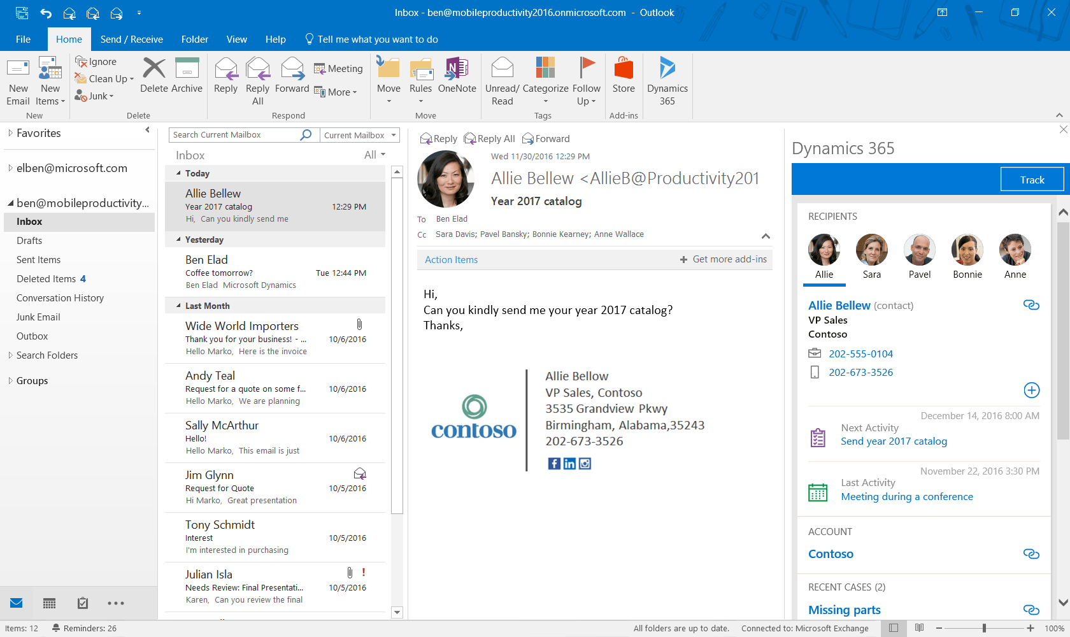Expand the elben@microsoft.com account
1070x637 pixels.
pyautogui.click(x=10, y=168)
